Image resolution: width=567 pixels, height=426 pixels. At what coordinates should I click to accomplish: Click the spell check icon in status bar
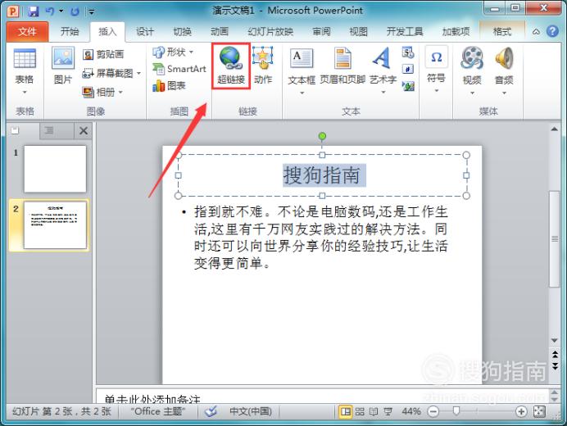[211, 411]
